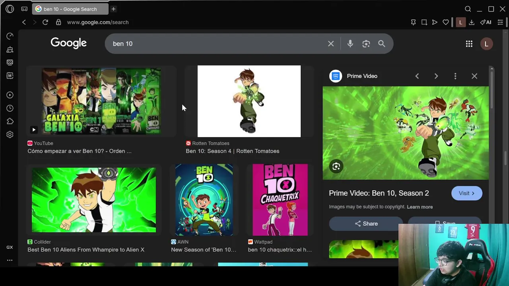Viewport: 509px width, 286px height.
Task: Select the 'ben 10 - Google Search' tab
Action: [x=70, y=9]
